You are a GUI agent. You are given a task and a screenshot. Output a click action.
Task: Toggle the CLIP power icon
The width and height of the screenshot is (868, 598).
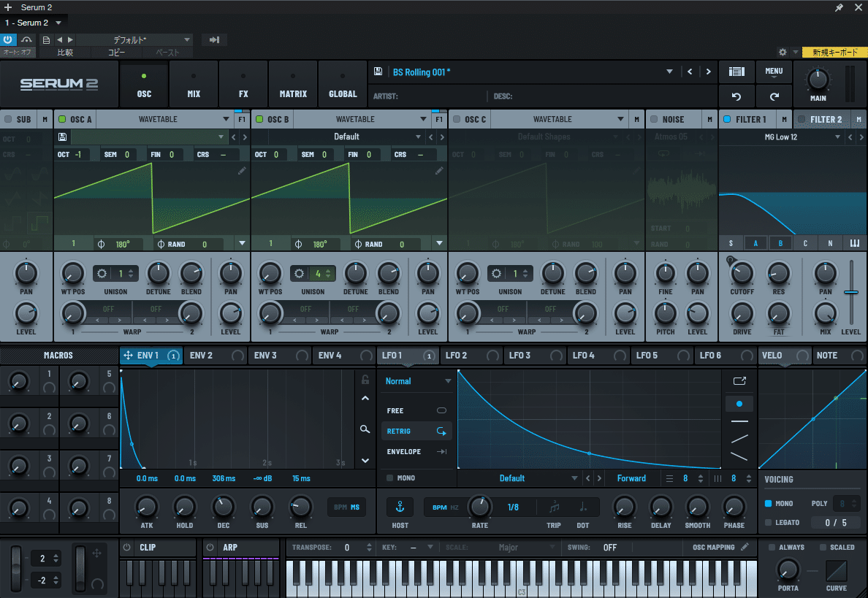tap(127, 547)
